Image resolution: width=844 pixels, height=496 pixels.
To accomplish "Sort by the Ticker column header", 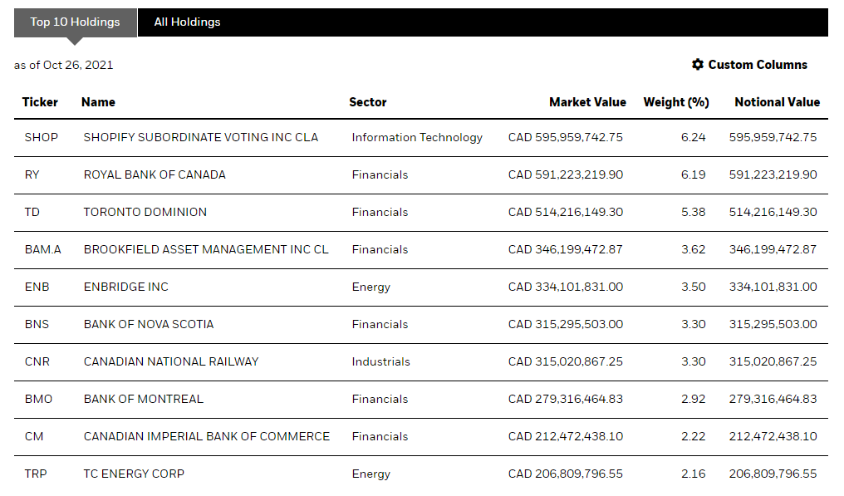I will [x=40, y=102].
